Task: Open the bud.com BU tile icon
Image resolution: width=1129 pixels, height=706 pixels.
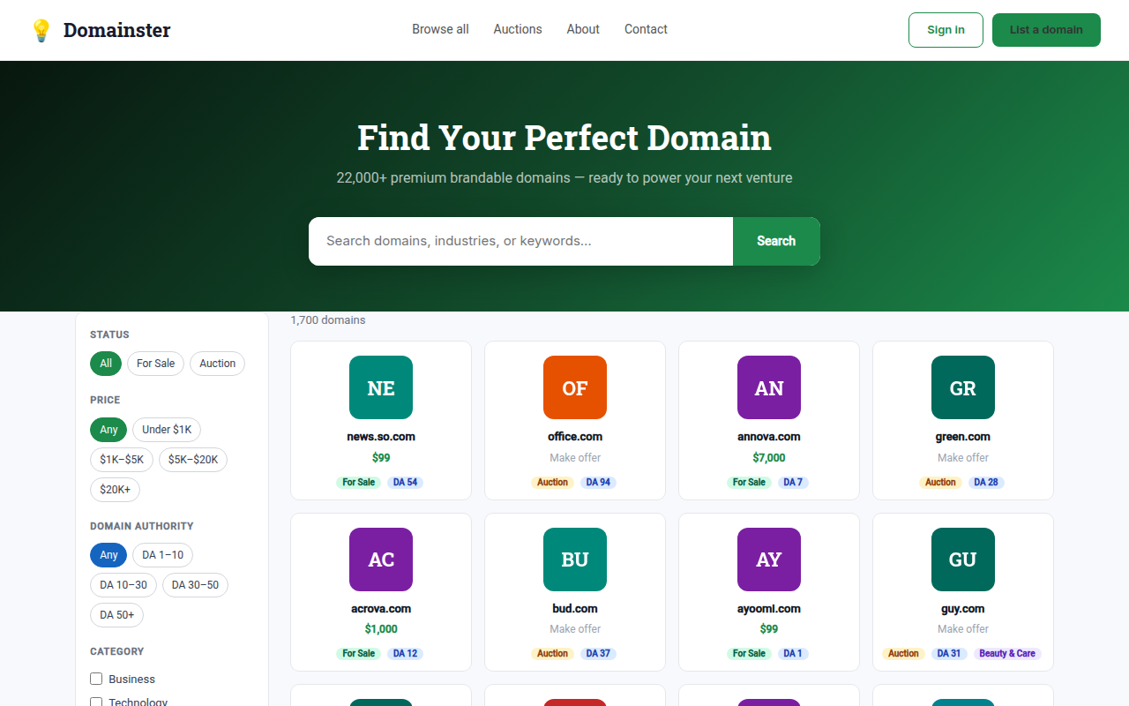Action: click(x=575, y=560)
